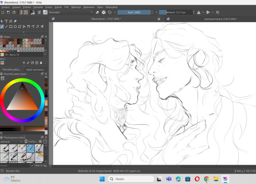
Task: Click the crop tool icon in toolbar
Action: 218,12
